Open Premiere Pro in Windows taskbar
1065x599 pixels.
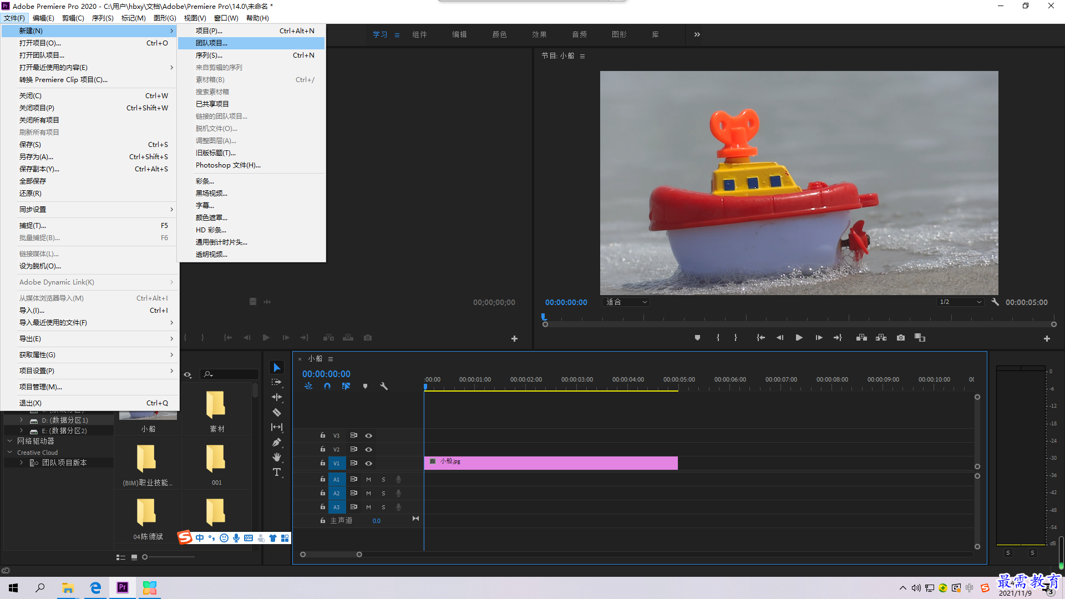click(x=123, y=587)
